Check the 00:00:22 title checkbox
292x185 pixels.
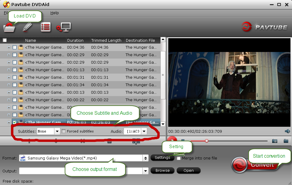click(14, 100)
